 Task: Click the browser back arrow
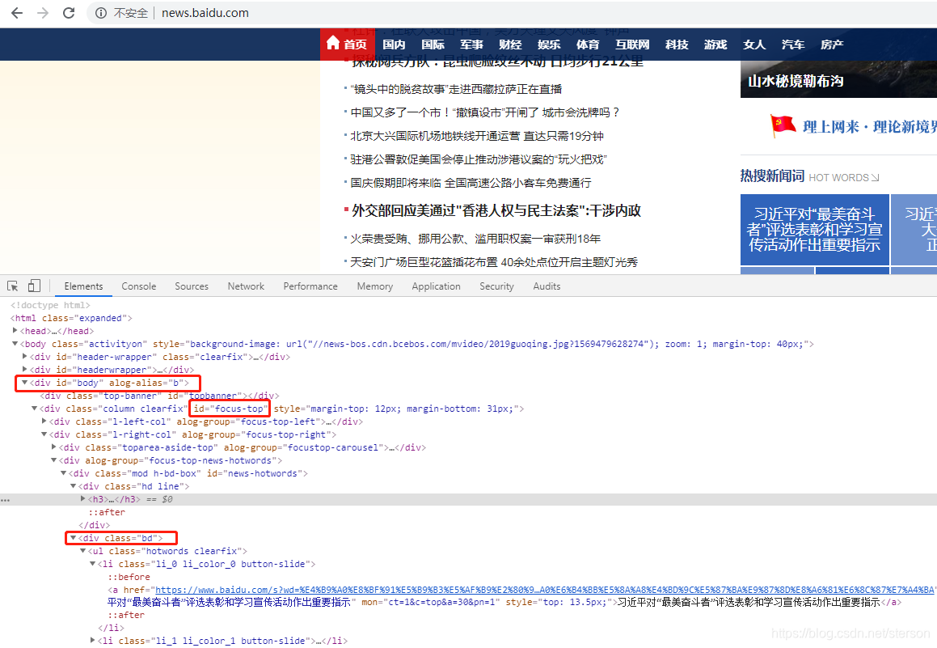[17, 13]
